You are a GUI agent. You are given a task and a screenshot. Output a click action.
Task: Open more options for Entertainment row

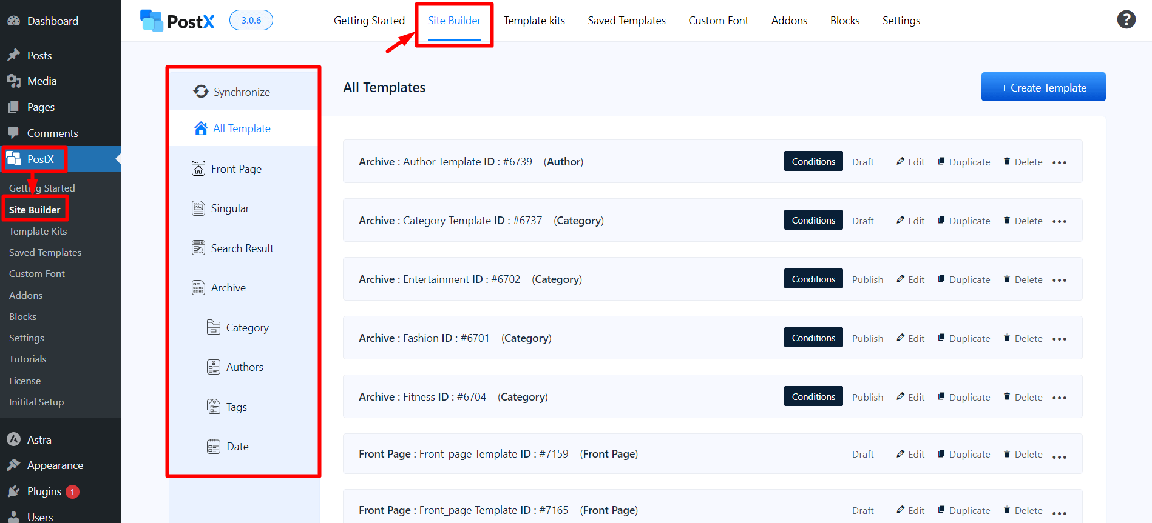[x=1060, y=280]
